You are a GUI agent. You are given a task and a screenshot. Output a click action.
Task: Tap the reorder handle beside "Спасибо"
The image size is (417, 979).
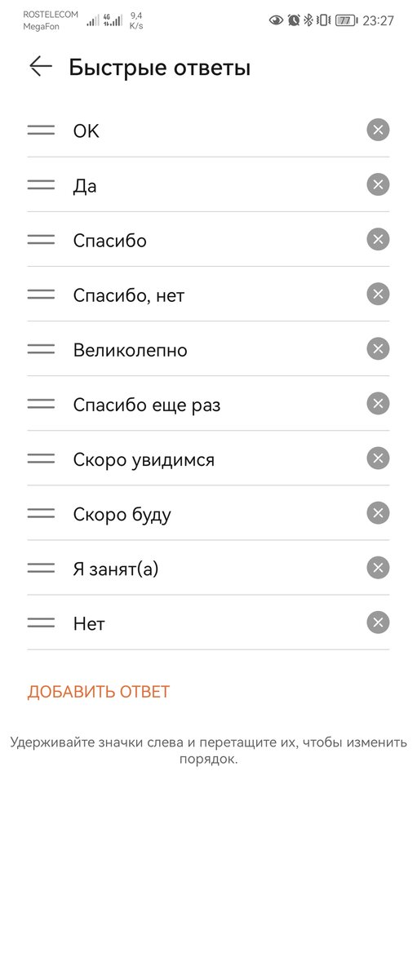[x=41, y=239]
